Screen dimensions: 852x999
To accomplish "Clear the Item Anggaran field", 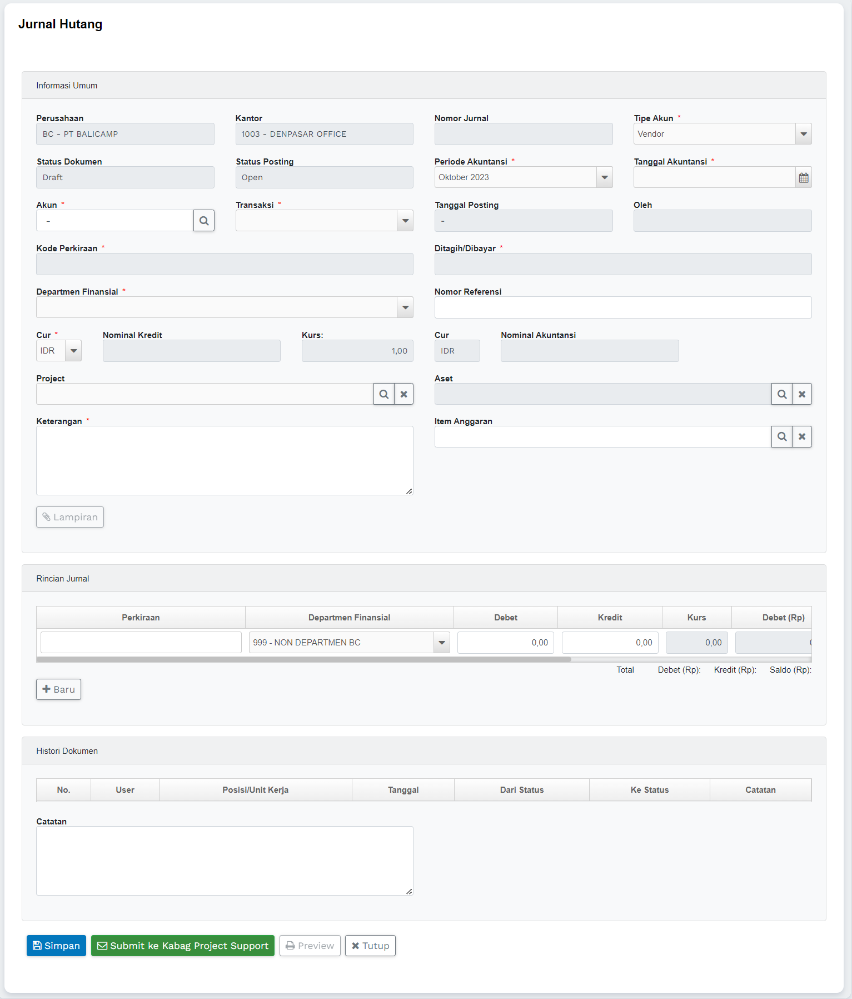I will click(x=802, y=437).
